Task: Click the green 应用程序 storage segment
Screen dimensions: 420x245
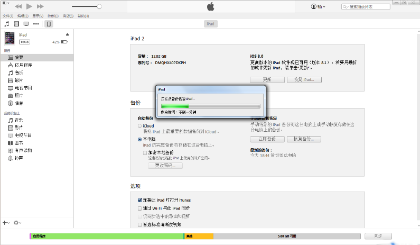Action: (107, 236)
